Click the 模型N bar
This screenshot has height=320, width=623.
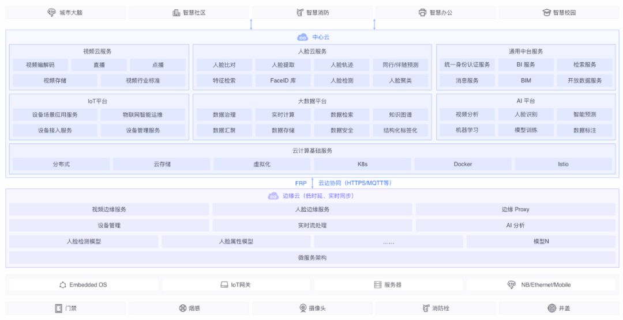(x=541, y=242)
